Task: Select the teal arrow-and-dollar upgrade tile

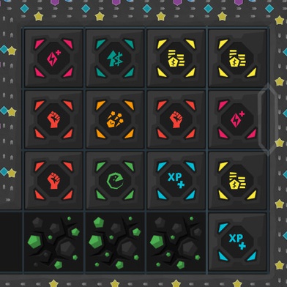Action: pos(115,58)
